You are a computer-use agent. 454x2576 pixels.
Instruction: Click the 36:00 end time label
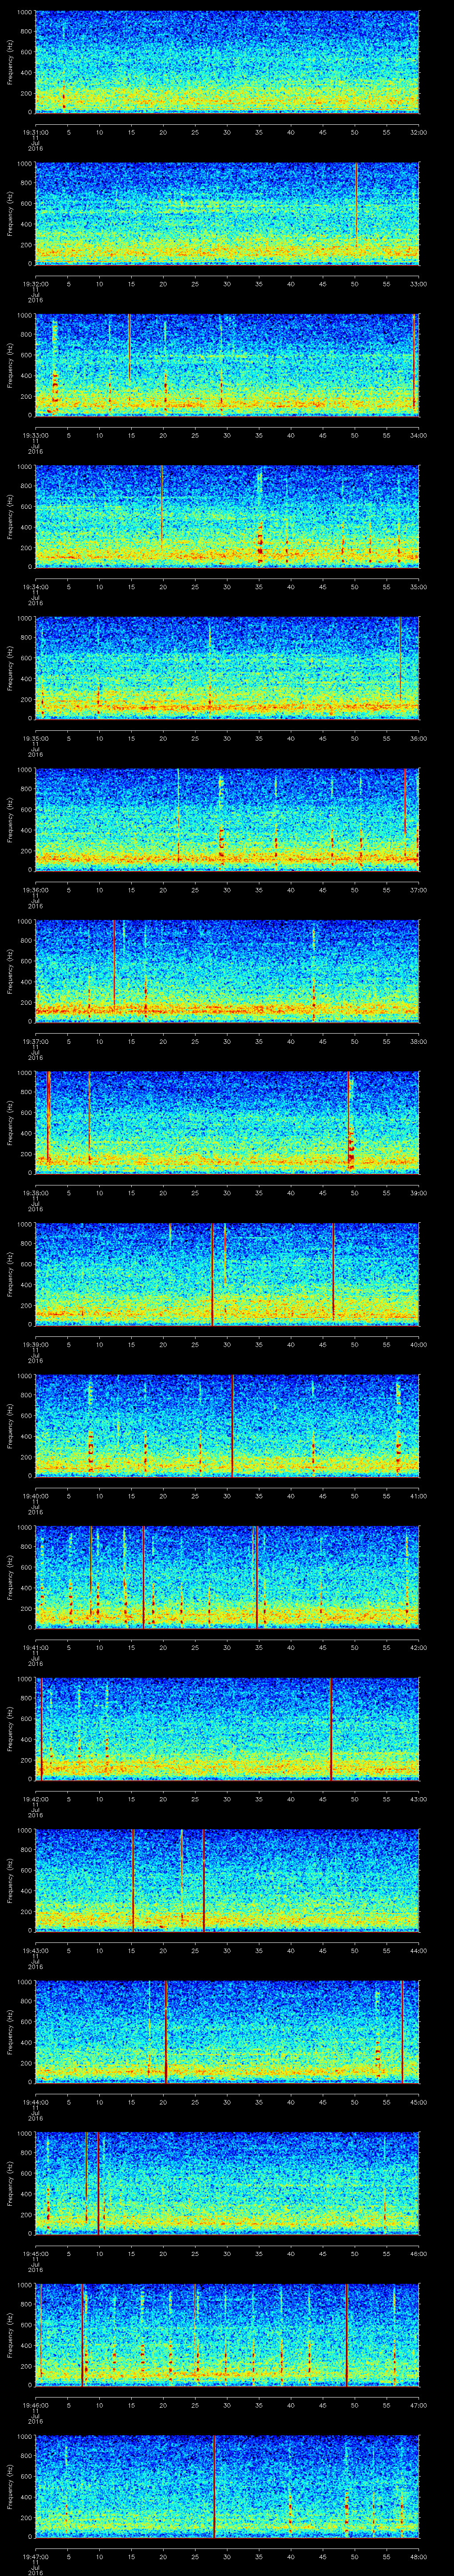tap(418, 739)
